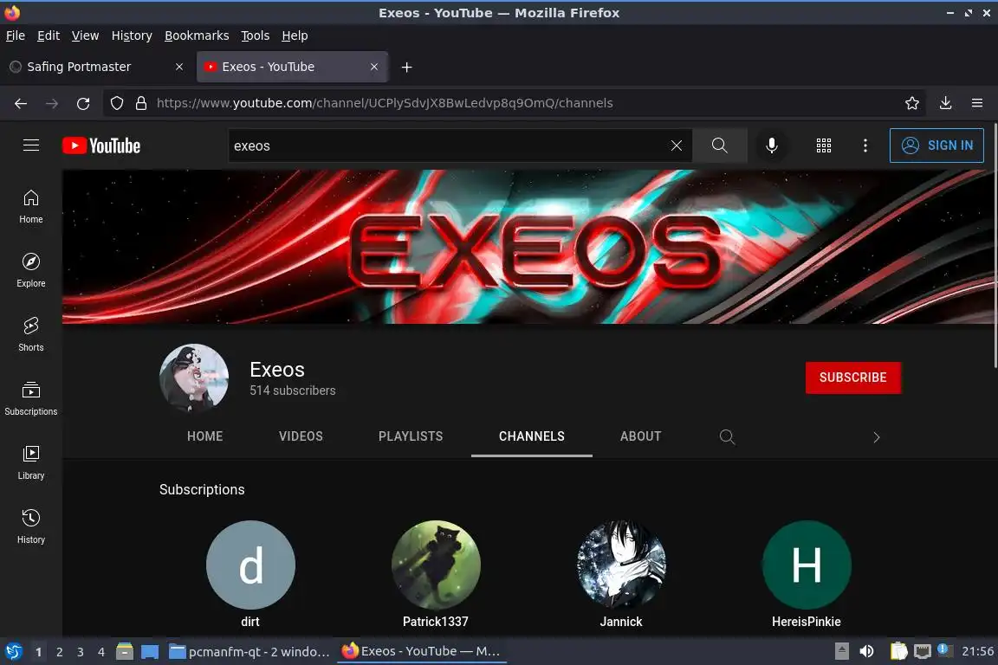The width and height of the screenshot is (998, 665).
Task: Open the View menu
Action: [x=85, y=36]
